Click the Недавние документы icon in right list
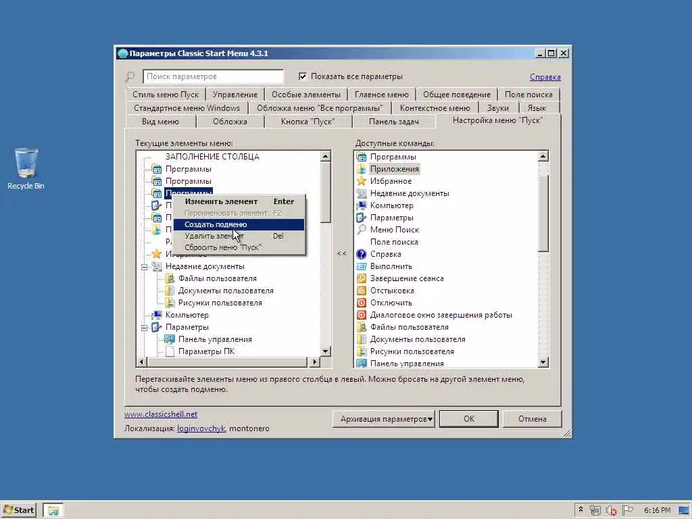Screen dimensions: 692x519 tap(362, 193)
